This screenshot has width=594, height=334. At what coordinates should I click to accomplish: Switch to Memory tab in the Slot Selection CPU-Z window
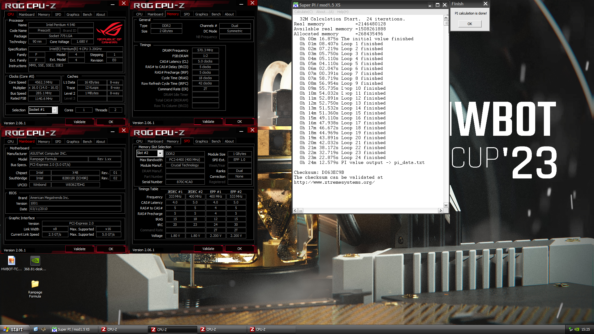172,141
